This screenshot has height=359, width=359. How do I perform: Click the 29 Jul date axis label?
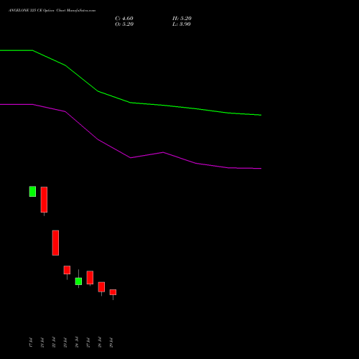point(111,342)
